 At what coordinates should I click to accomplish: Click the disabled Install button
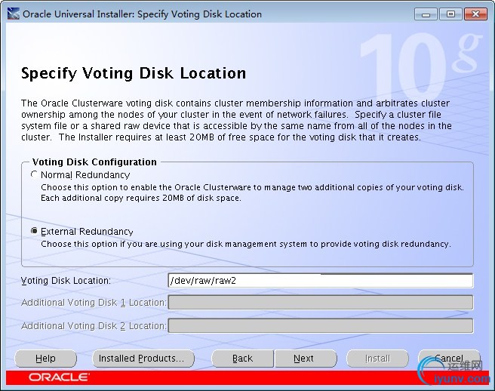[377, 359]
